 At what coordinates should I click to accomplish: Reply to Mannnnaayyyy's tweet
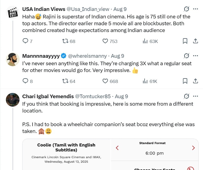pos(25,81)
